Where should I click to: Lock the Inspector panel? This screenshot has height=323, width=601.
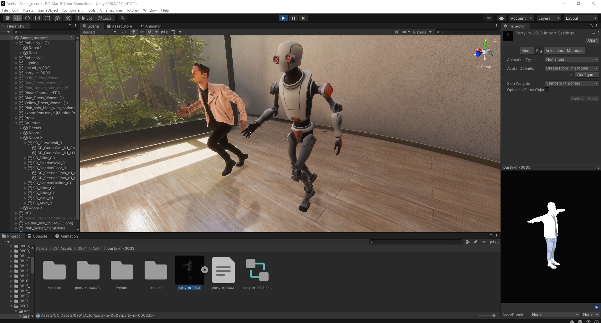(x=591, y=26)
